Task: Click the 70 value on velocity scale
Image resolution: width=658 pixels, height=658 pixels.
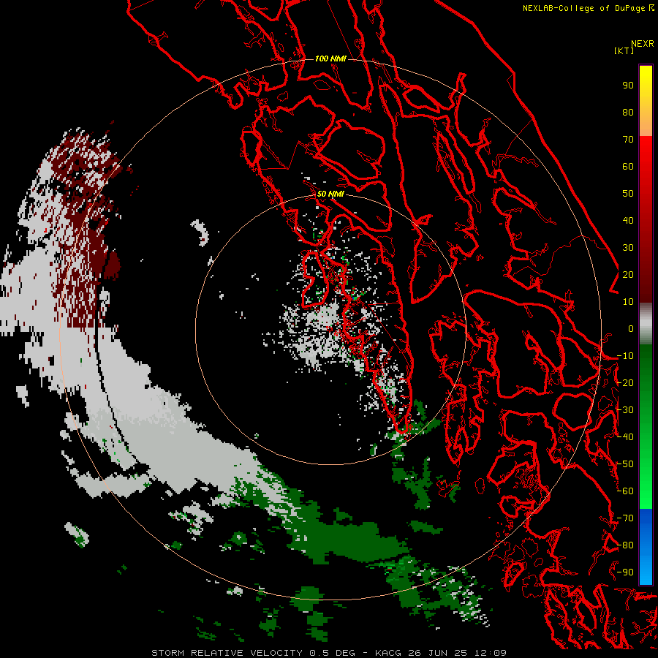Action: 628,140
